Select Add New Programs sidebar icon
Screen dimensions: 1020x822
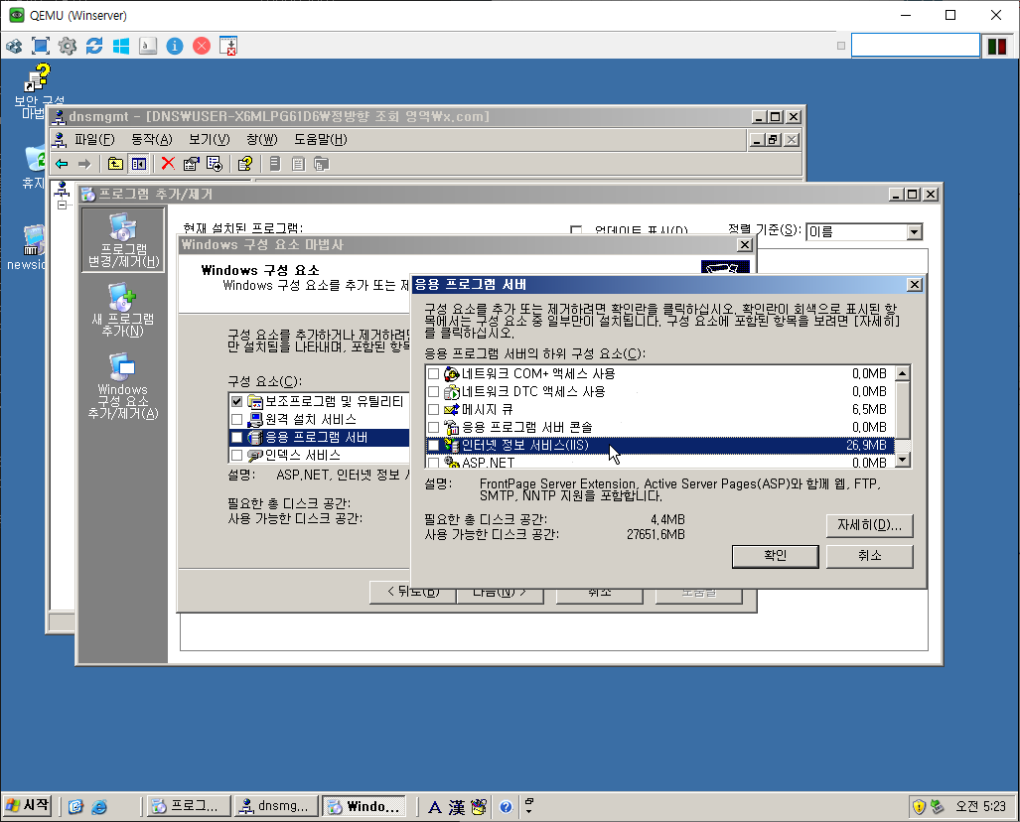123,310
